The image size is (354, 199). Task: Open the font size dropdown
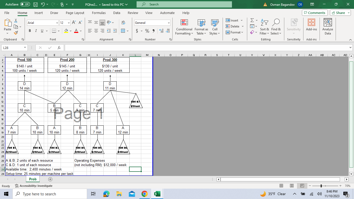[x=69, y=23]
